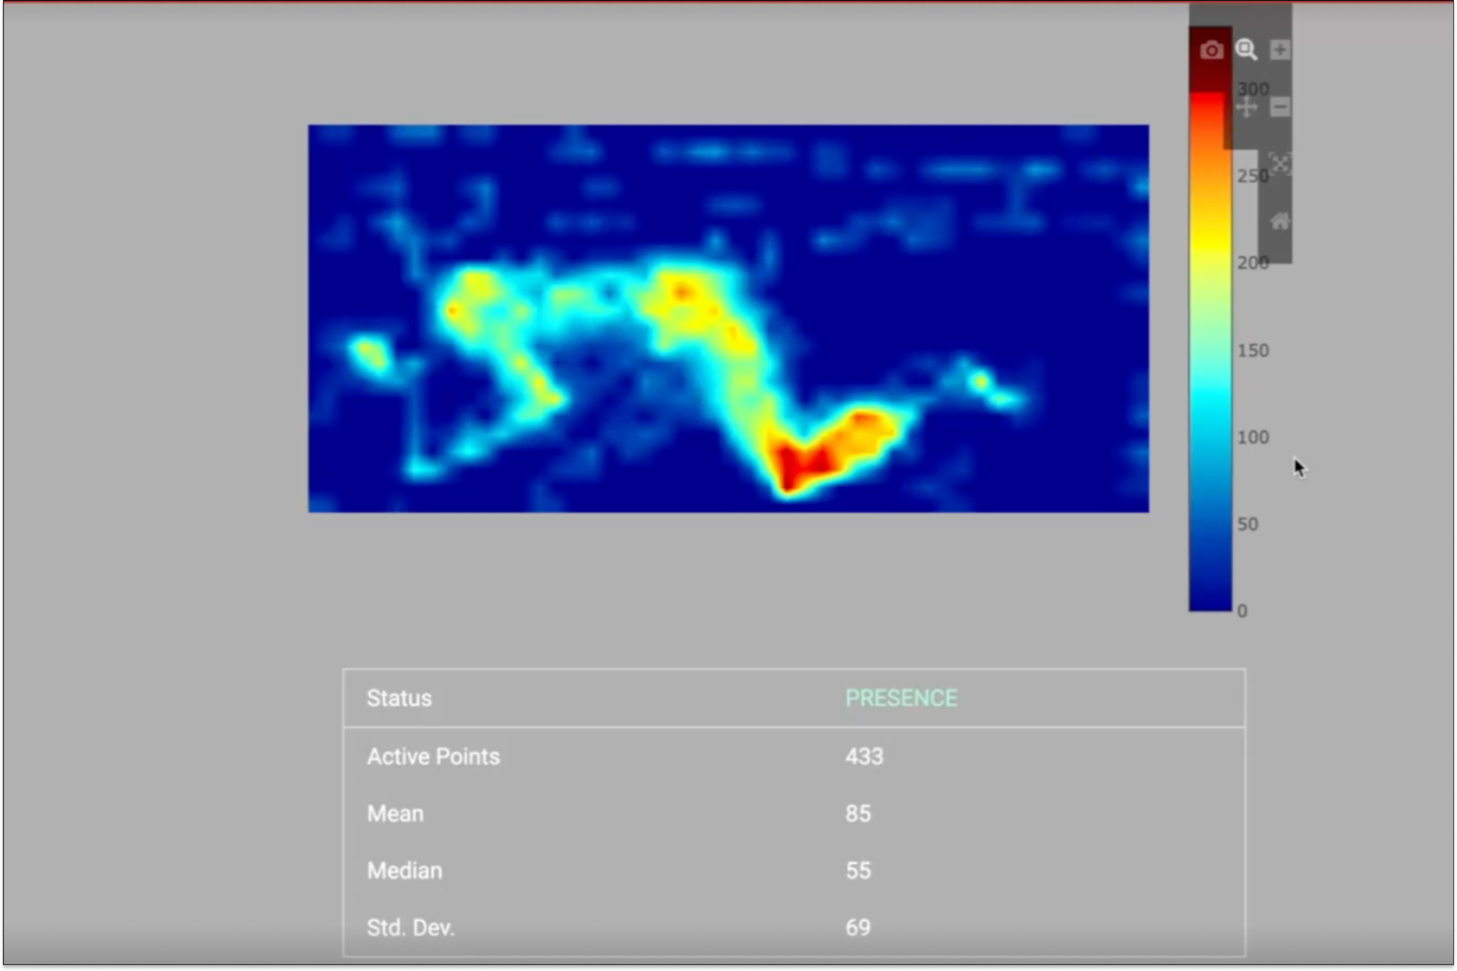Click the 0 tick label on colorbar
This screenshot has width=1457, height=971.
click(1241, 611)
